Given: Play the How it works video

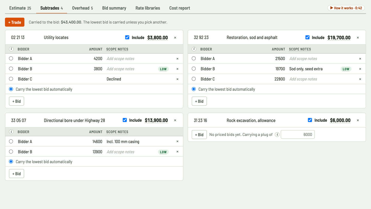Looking at the screenshot, I should pyautogui.click(x=346, y=8).
